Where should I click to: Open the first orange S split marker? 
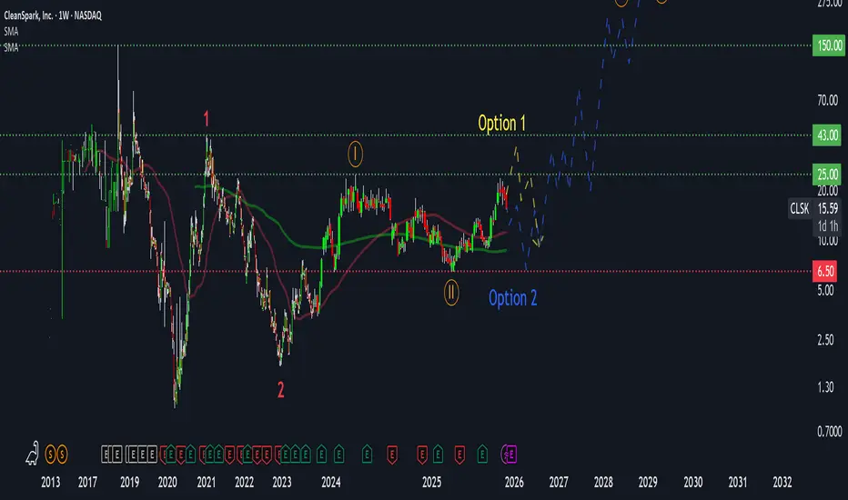pos(50,455)
